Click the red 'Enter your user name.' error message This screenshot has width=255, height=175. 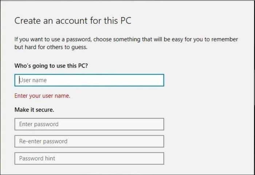click(x=42, y=96)
